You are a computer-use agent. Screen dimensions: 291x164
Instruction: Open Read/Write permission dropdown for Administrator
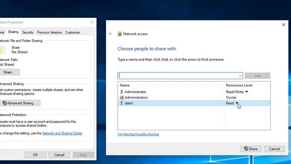246,92
